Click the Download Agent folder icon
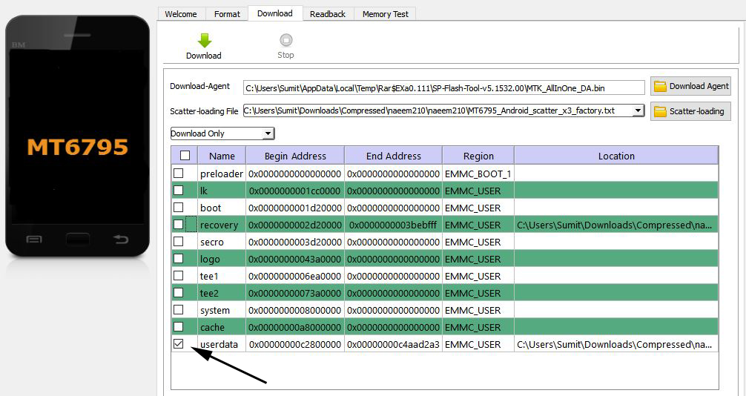746x396 pixels. click(x=659, y=87)
